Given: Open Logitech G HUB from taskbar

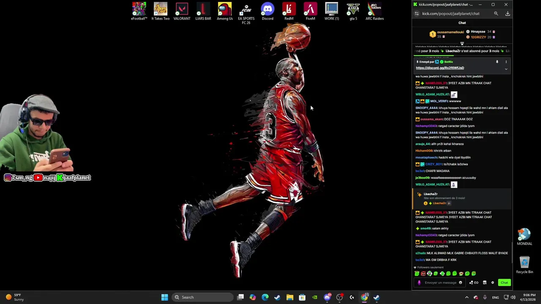Looking at the screenshot, I should [352, 297].
